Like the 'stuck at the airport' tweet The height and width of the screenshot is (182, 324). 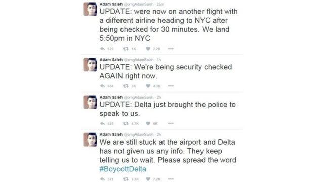point(148,179)
